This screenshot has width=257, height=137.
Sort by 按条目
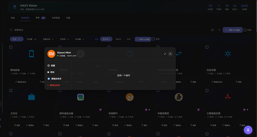pyautogui.click(x=118, y=39)
